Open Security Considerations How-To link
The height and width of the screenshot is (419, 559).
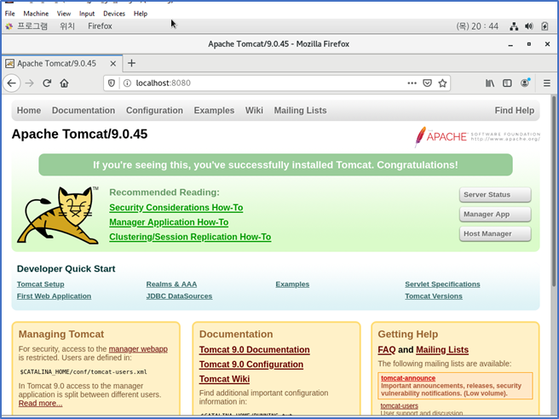point(176,207)
